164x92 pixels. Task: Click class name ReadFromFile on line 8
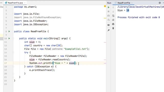click(x=38, y=31)
